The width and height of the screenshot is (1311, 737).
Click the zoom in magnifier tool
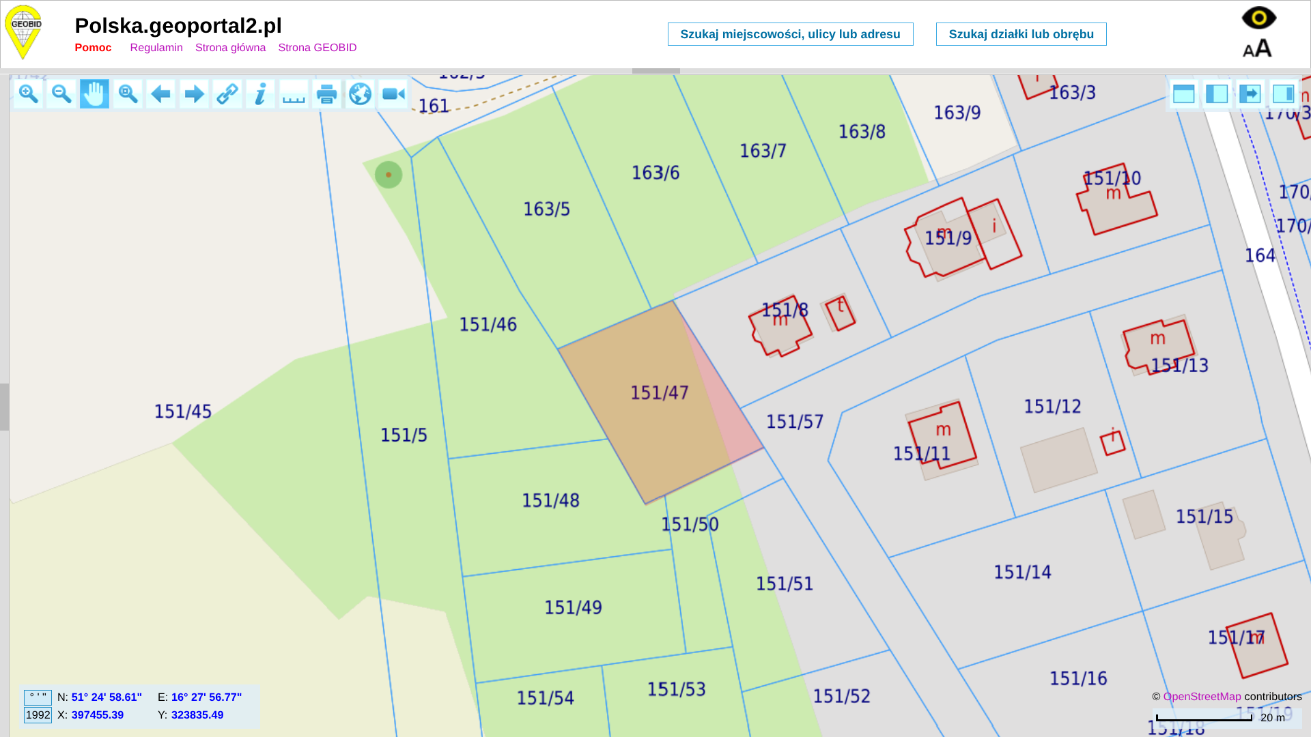click(x=28, y=94)
